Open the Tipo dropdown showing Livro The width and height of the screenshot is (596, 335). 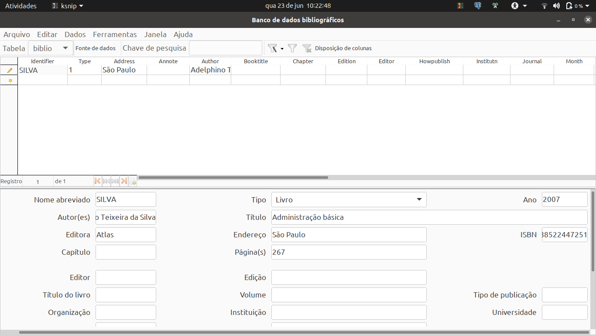(349, 200)
